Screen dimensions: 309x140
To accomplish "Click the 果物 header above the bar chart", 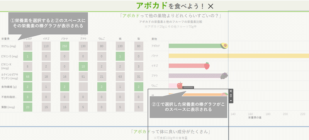I will [x=154, y=39].
